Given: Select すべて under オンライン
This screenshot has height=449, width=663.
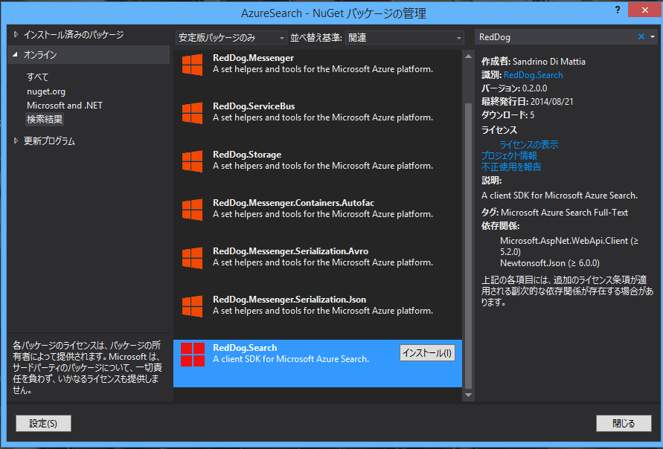Looking at the screenshot, I should pyautogui.click(x=38, y=77).
